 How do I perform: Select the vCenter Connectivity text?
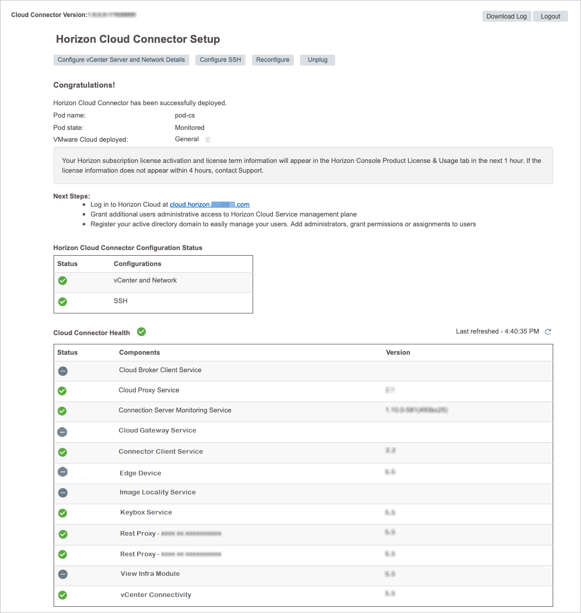(156, 594)
